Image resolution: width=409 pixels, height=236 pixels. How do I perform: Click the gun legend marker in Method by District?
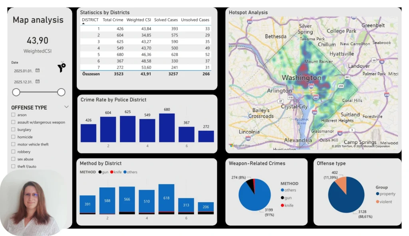pyautogui.click(x=99, y=172)
